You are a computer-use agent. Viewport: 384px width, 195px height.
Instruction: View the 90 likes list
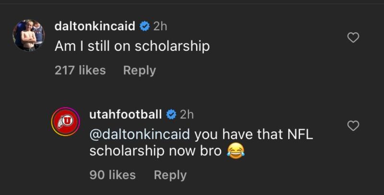pyautogui.click(x=112, y=175)
